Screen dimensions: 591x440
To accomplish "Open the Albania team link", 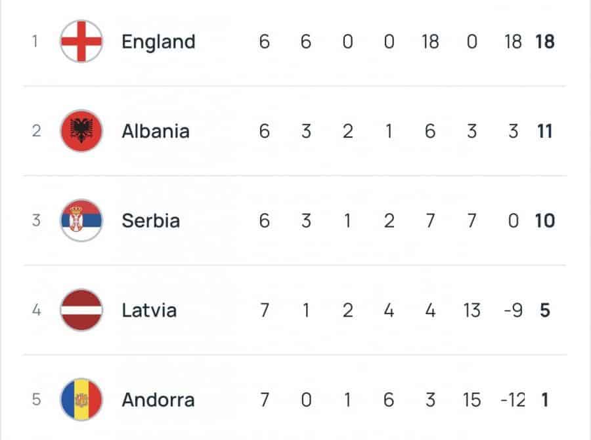I will pyautogui.click(x=155, y=131).
